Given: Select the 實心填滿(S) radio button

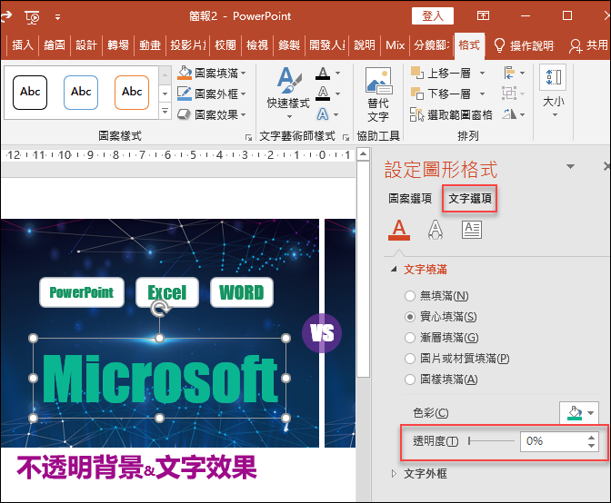Looking at the screenshot, I should [409, 317].
